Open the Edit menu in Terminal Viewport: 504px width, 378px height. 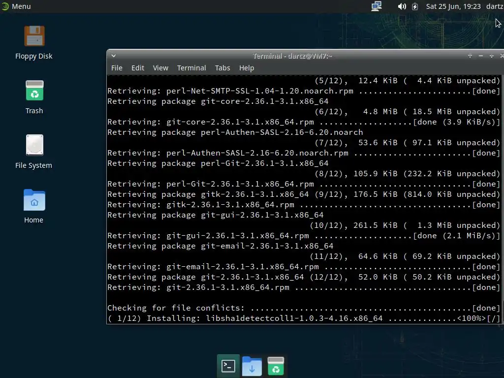coord(138,68)
